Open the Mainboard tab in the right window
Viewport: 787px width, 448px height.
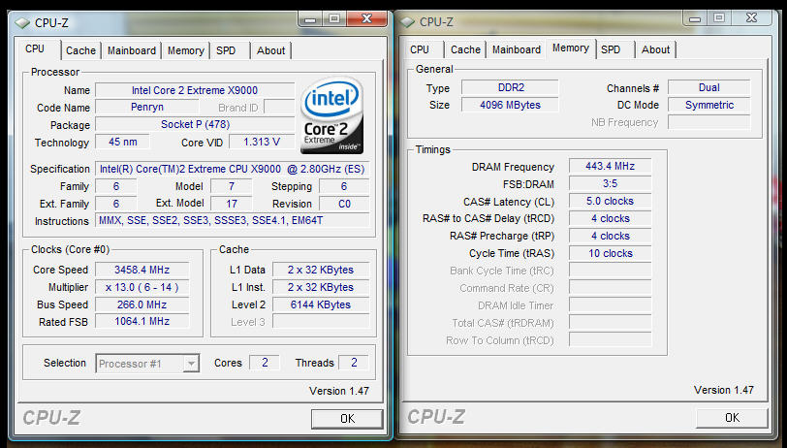click(x=517, y=49)
